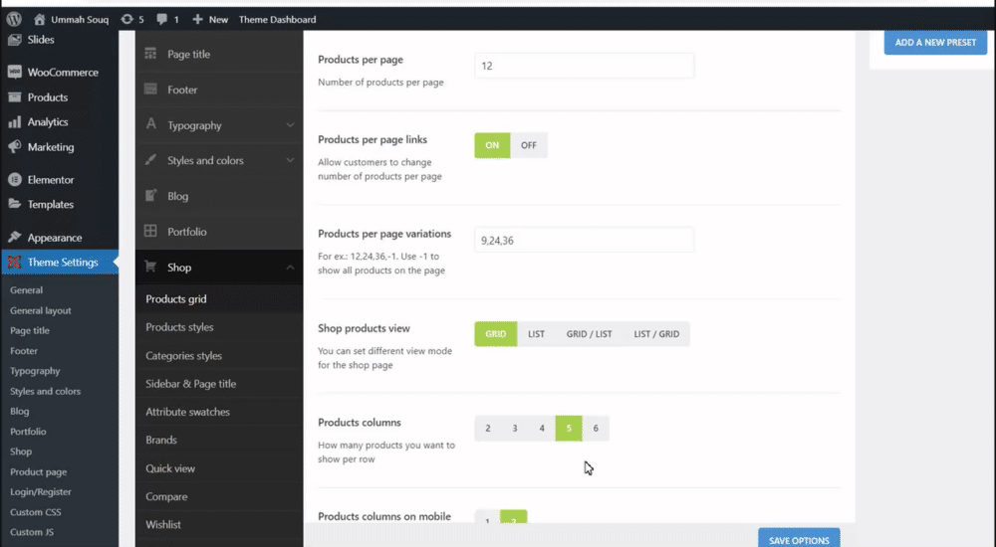Image resolution: width=996 pixels, height=547 pixels.
Task: Open the updates circular-arrows icon
Action: (127, 19)
